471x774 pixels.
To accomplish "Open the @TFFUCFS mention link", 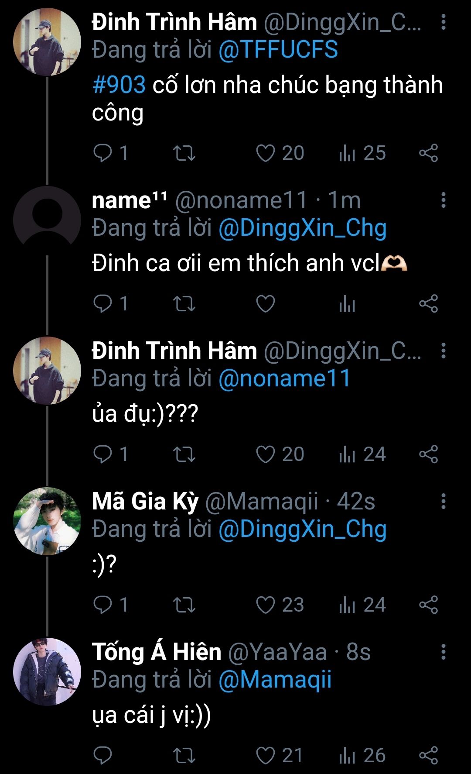I will (x=278, y=49).
